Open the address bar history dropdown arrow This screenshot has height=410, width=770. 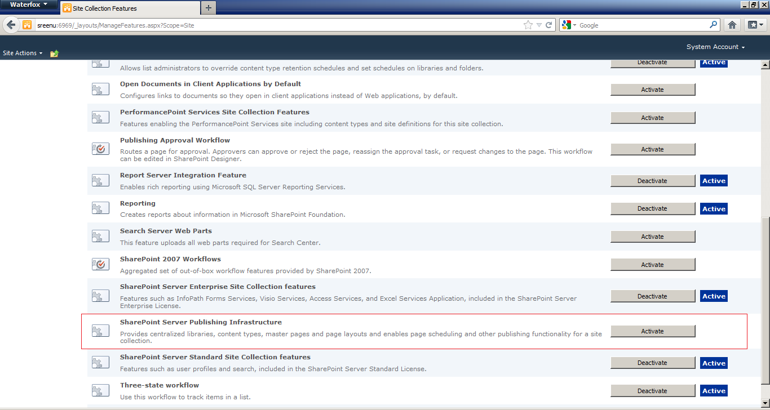pos(539,25)
